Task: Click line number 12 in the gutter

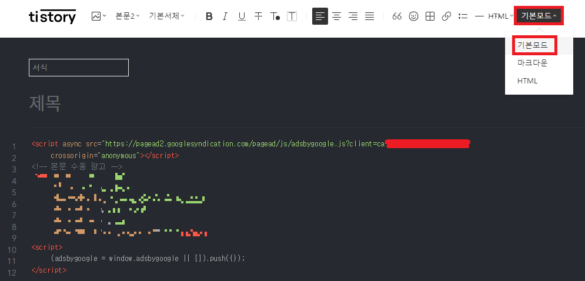Action: coord(12,273)
